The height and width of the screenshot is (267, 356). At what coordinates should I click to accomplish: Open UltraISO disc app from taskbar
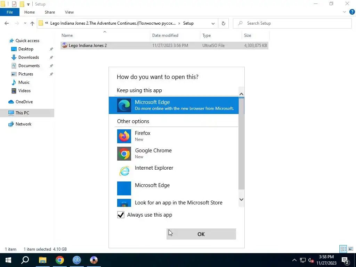pos(94,260)
